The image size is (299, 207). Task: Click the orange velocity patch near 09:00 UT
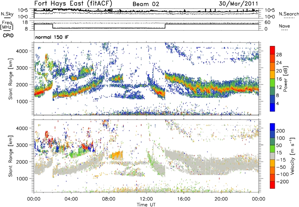[x=117, y=155]
